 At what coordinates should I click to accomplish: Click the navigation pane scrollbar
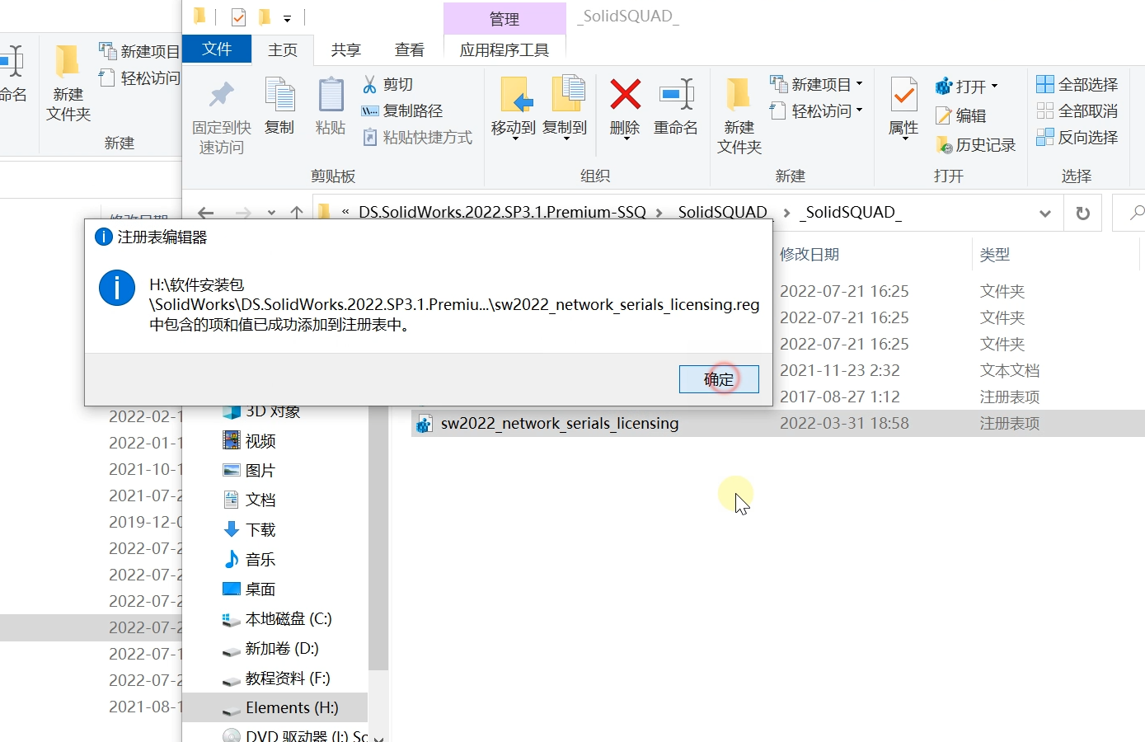pyautogui.click(x=378, y=538)
